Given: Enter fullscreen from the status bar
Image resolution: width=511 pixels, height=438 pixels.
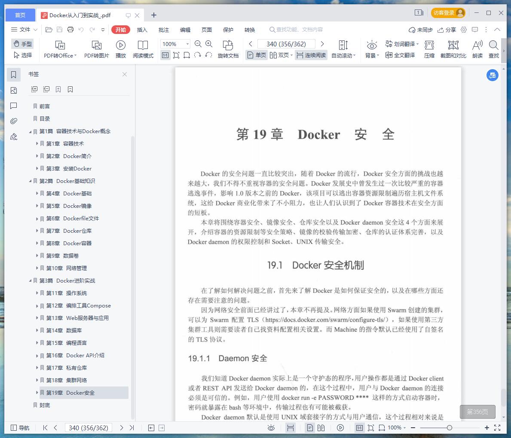Looking at the screenshot, I should click(x=497, y=428).
